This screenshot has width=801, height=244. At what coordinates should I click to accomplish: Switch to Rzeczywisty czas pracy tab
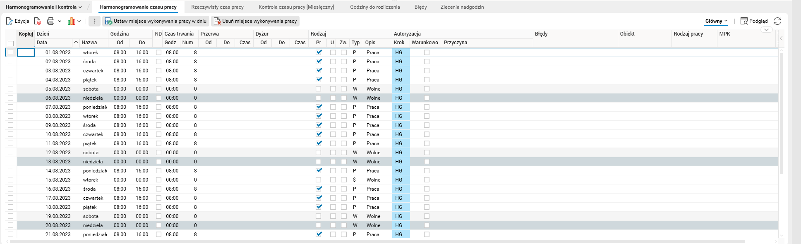(217, 7)
